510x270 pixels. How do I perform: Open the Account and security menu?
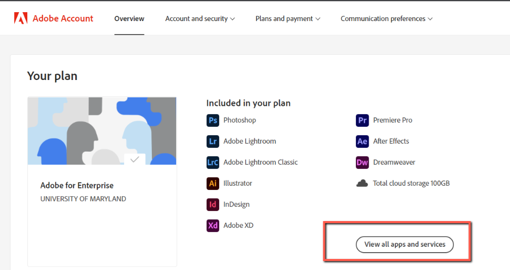[x=200, y=18]
